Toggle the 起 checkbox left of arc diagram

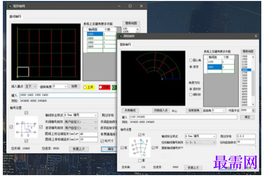point(124,148)
